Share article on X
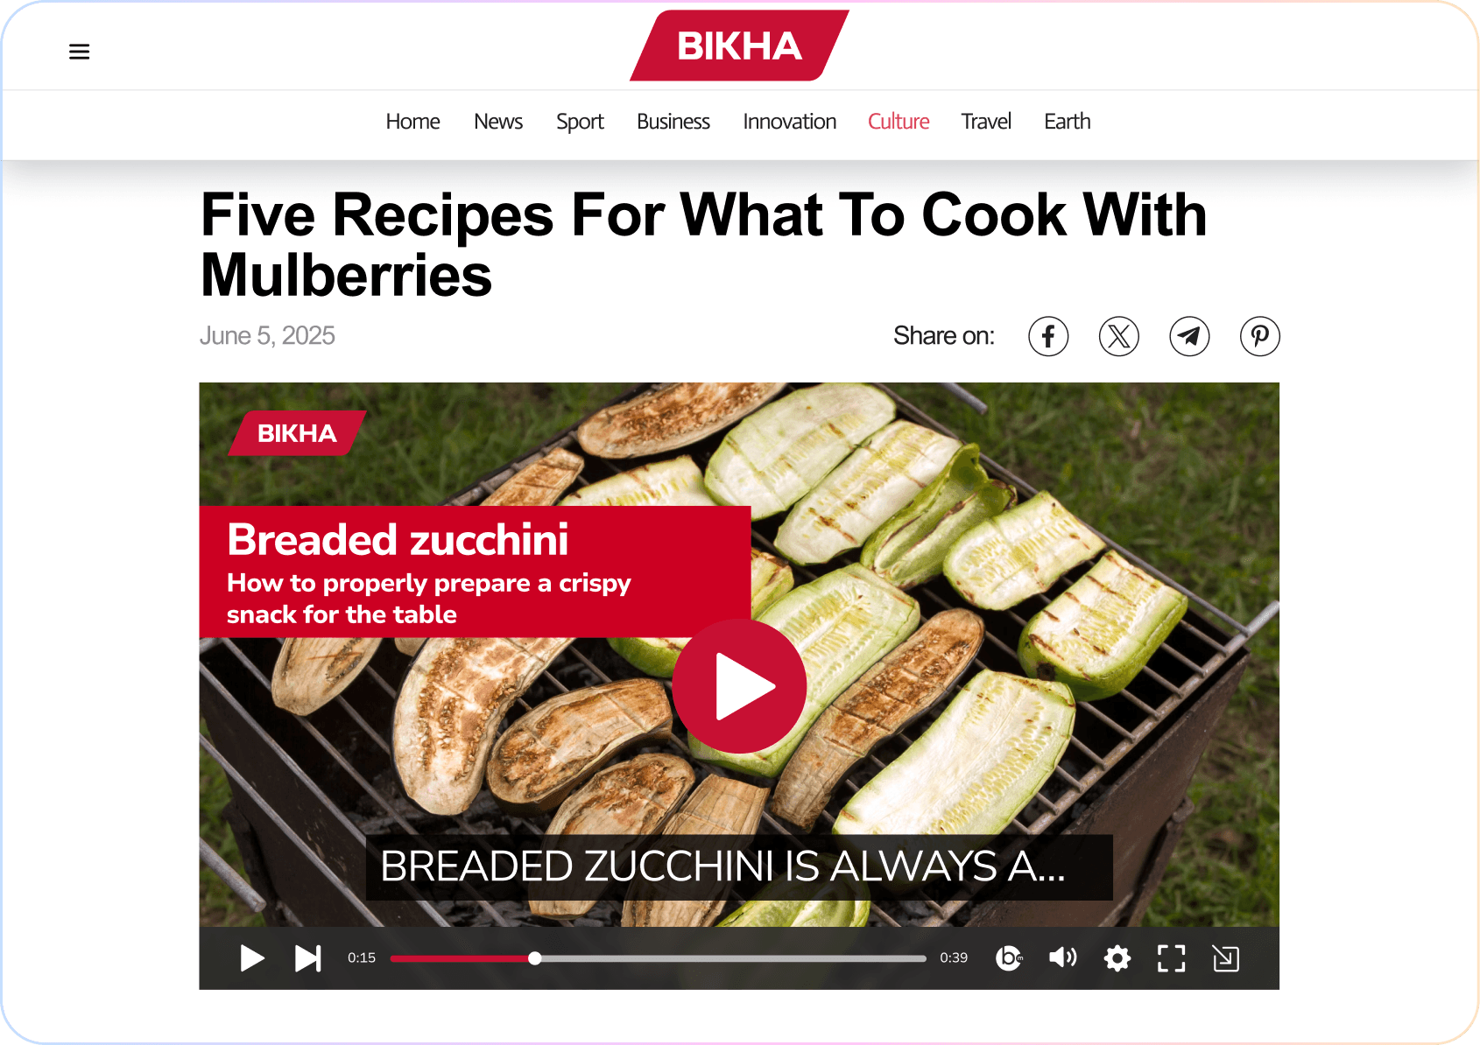1480x1045 pixels. click(1119, 336)
